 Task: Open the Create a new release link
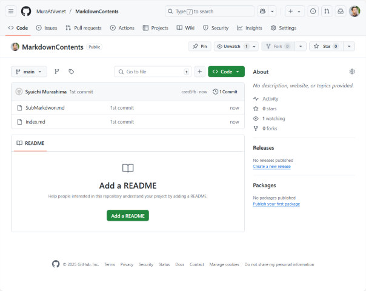pos(271,166)
